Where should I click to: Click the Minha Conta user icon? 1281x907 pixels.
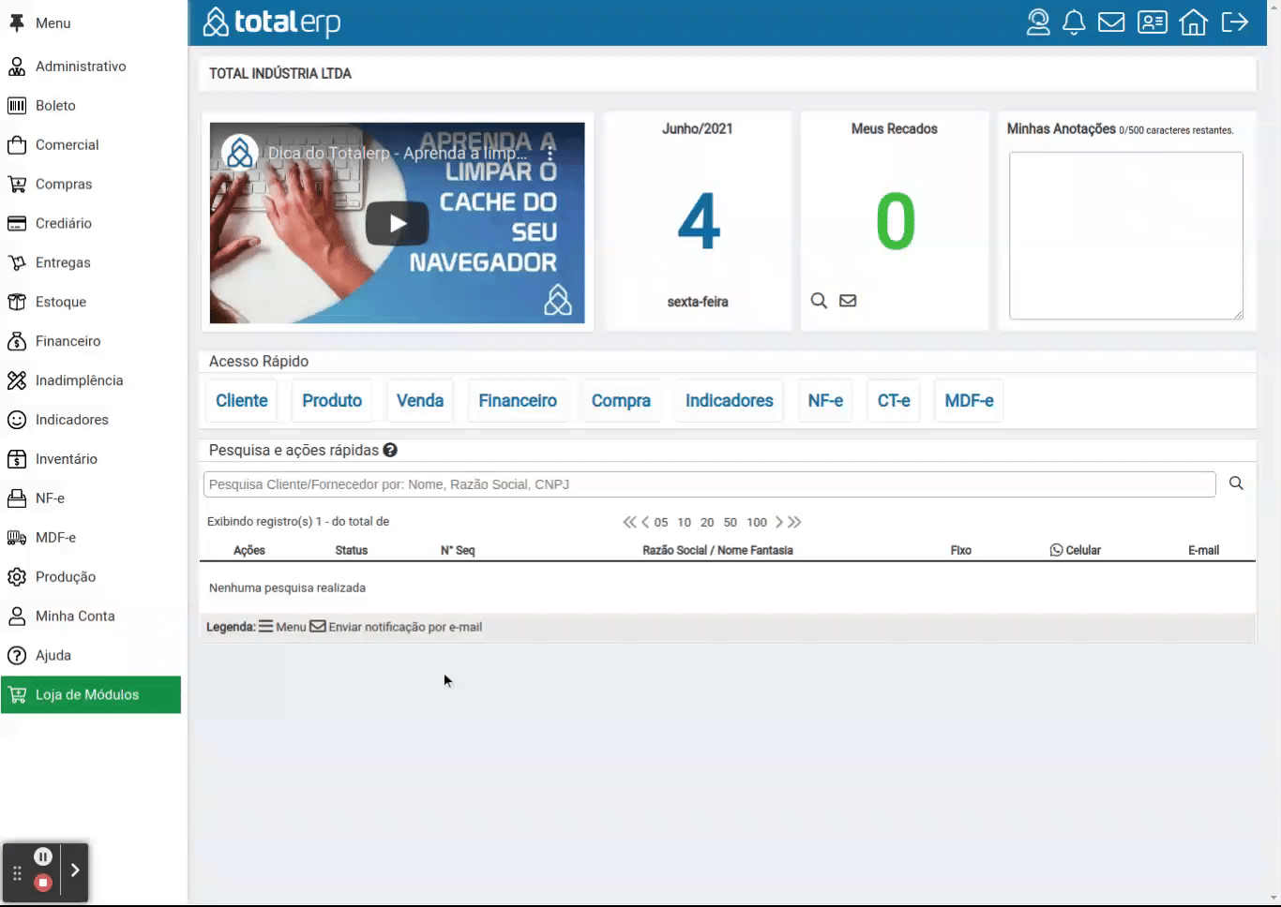coord(17,617)
